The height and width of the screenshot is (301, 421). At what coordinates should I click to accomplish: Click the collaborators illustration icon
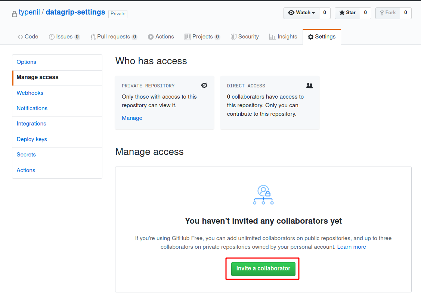(x=263, y=195)
